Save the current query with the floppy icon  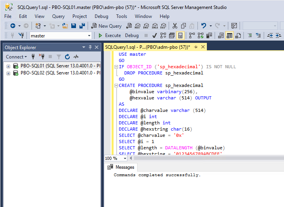[74, 26]
